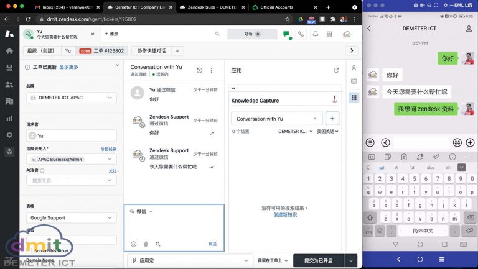Screen dimensions: 478x269
Task: Open the Admin gear icon in sidebar
Action: [9, 135]
